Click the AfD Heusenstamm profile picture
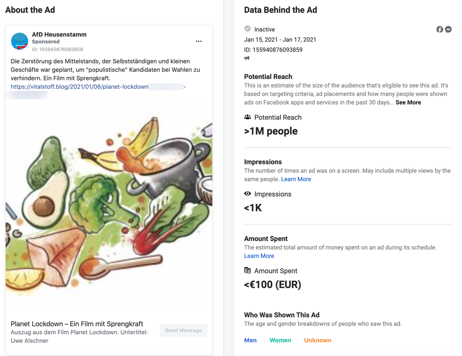462x356 pixels. pos(20,41)
